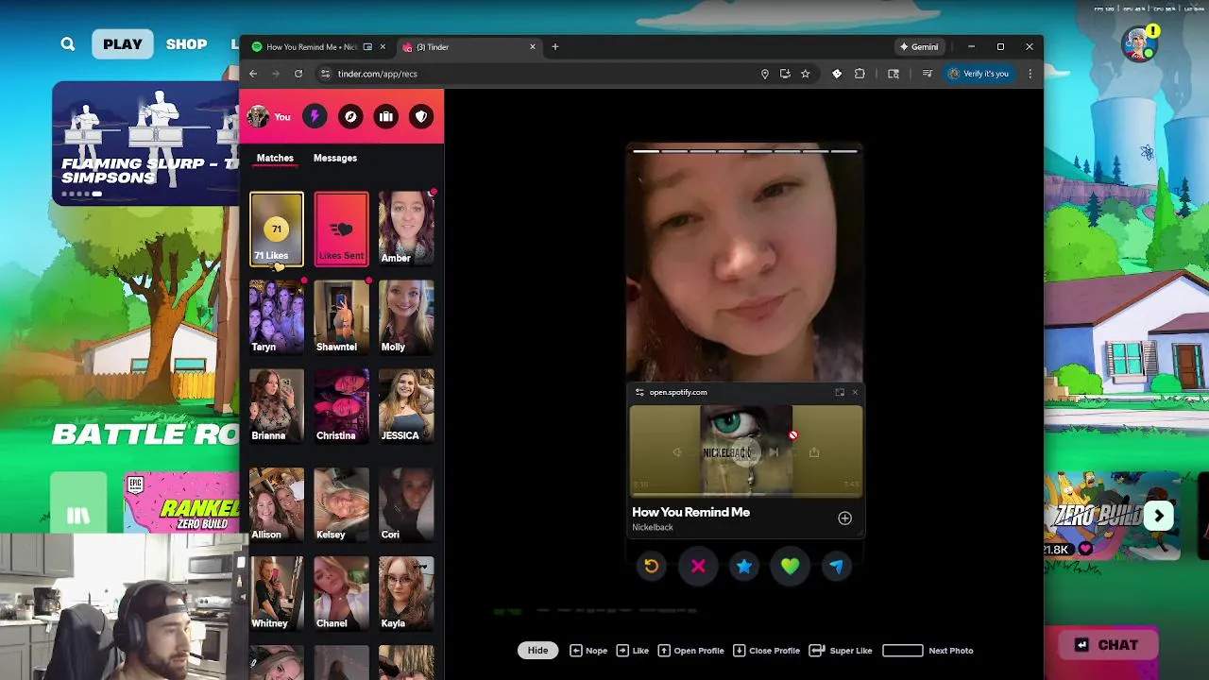Click the pink X Nope button

(698, 566)
